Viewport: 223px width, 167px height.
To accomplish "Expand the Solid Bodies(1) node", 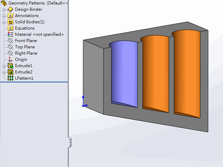I will [x=4, y=22].
